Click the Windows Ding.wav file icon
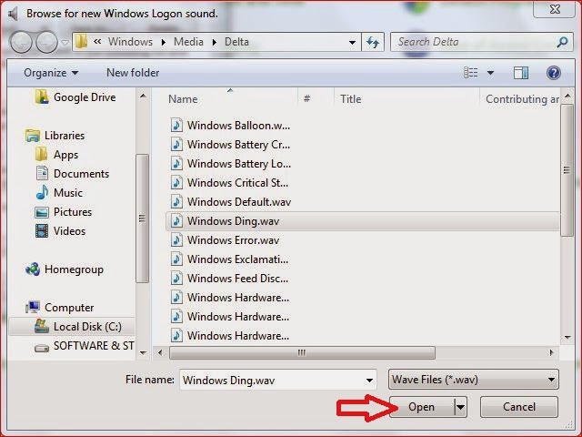Image resolution: width=582 pixels, height=437 pixels. pos(176,220)
